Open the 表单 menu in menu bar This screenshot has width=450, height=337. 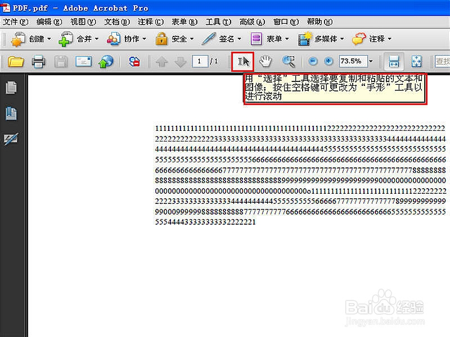184,22
